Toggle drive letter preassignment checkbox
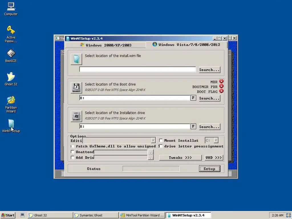Image resolution: width=292 pixels, height=219 pixels. [x=161, y=146]
